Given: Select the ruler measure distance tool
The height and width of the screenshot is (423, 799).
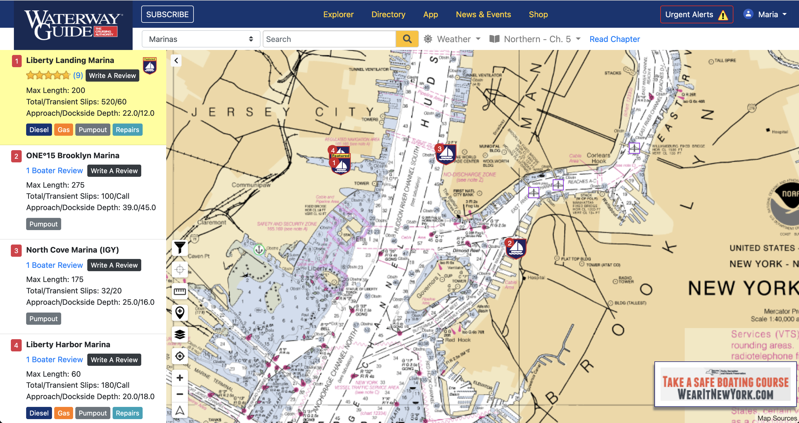Looking at the screenshot, I should tap(180, 291).
